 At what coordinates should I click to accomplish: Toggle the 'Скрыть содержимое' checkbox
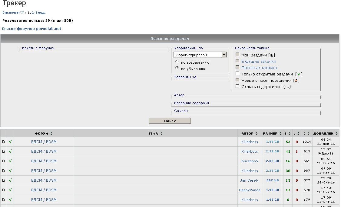(238, 86)
